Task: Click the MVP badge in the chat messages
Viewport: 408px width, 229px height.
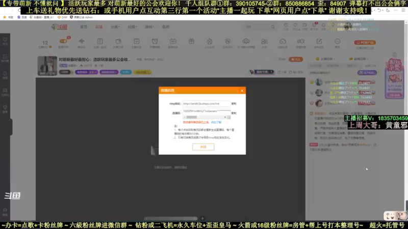Action: tap(313, 145)
